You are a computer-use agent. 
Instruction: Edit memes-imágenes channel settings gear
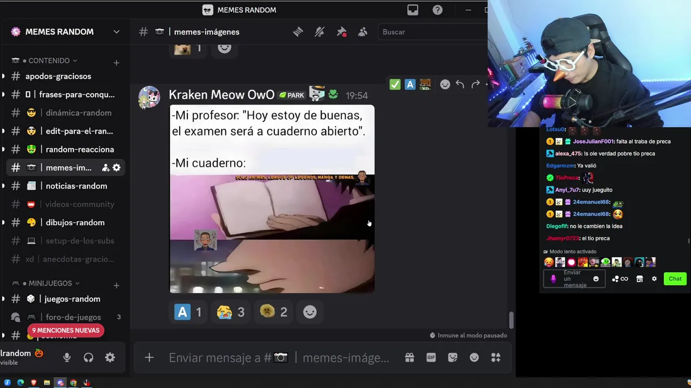coord(117,168)
